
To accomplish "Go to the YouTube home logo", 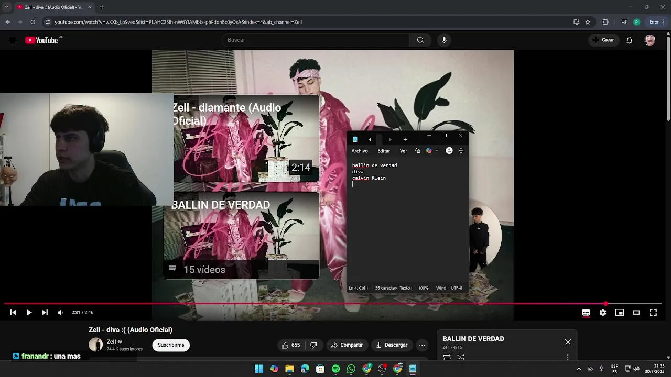I will point(41,40).
